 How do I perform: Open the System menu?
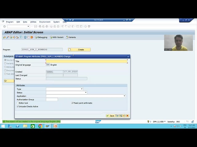(56, 22)
